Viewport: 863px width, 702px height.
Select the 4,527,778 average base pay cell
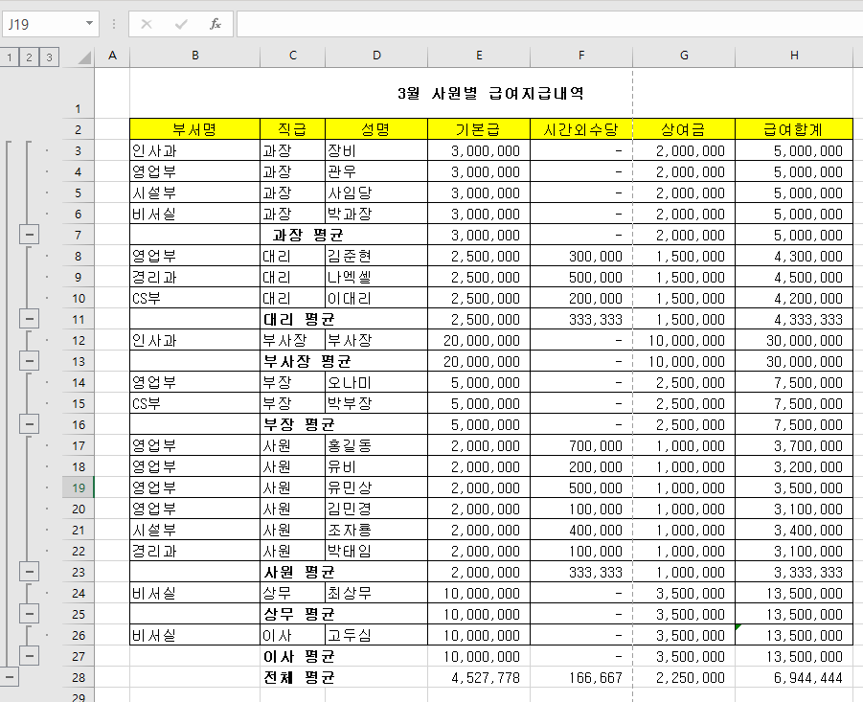[x=479, y=678]
